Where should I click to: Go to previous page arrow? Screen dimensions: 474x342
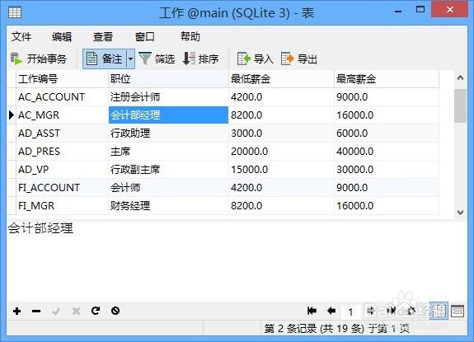(x=331, y=311)
